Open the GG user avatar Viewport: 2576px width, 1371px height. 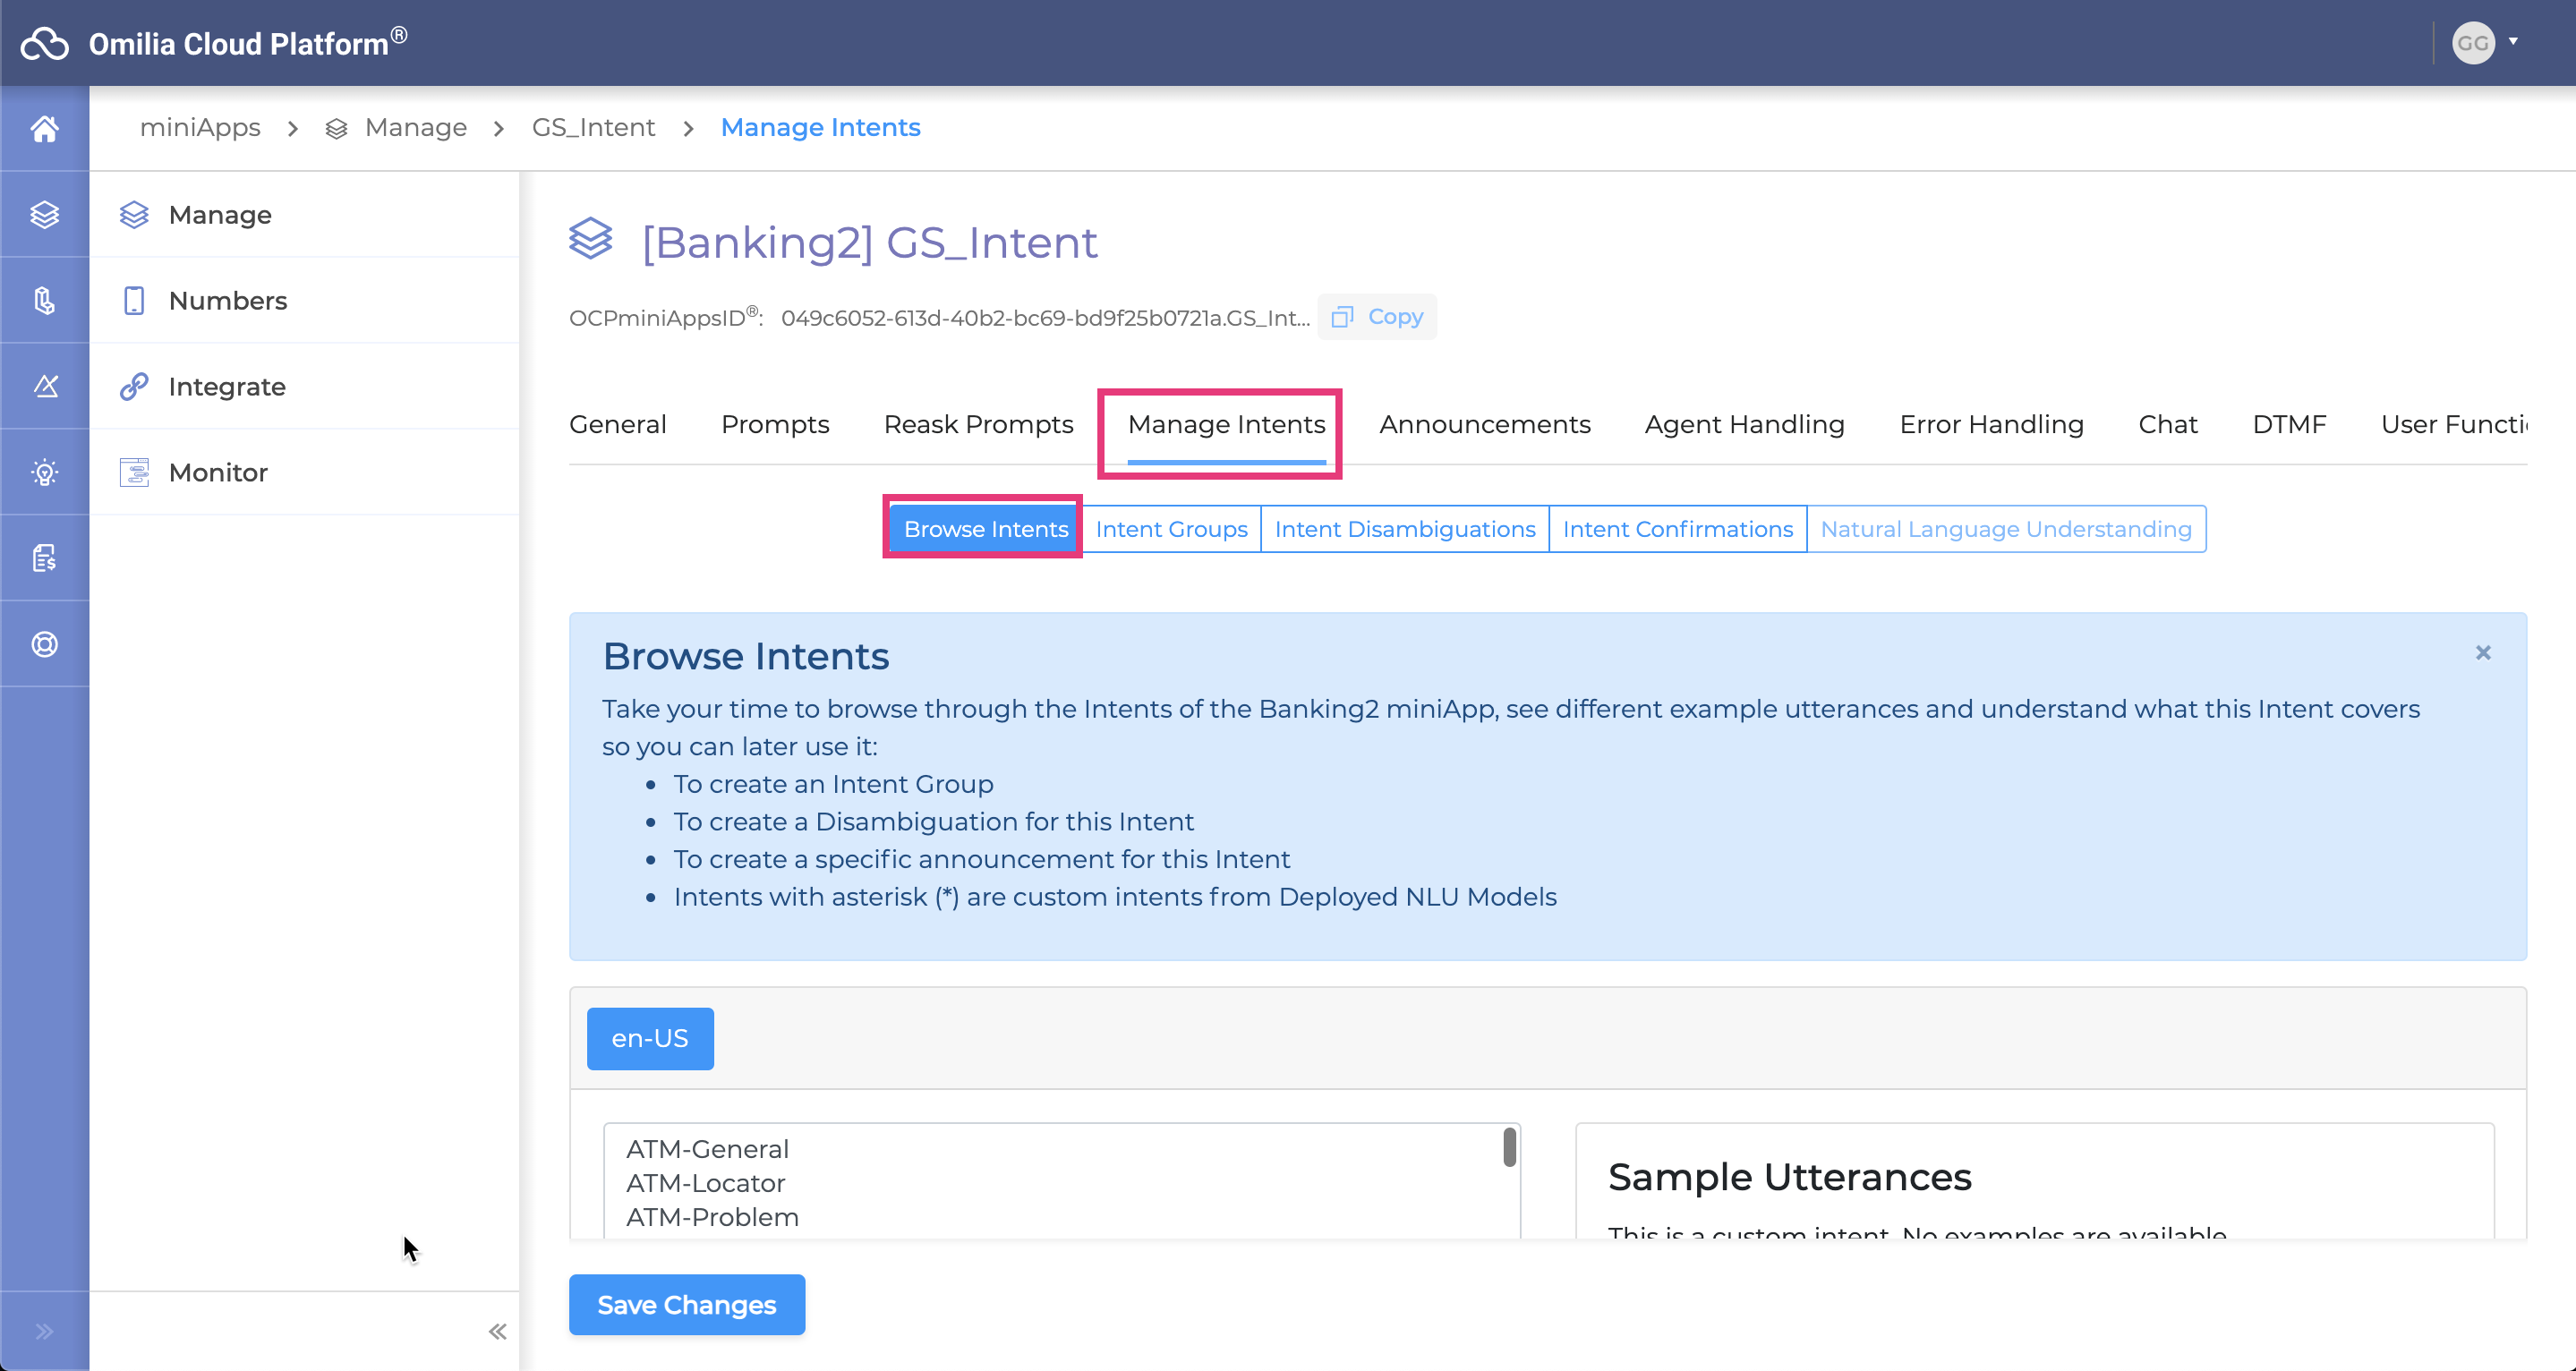pyautogui.click(x=2472, y=43)
